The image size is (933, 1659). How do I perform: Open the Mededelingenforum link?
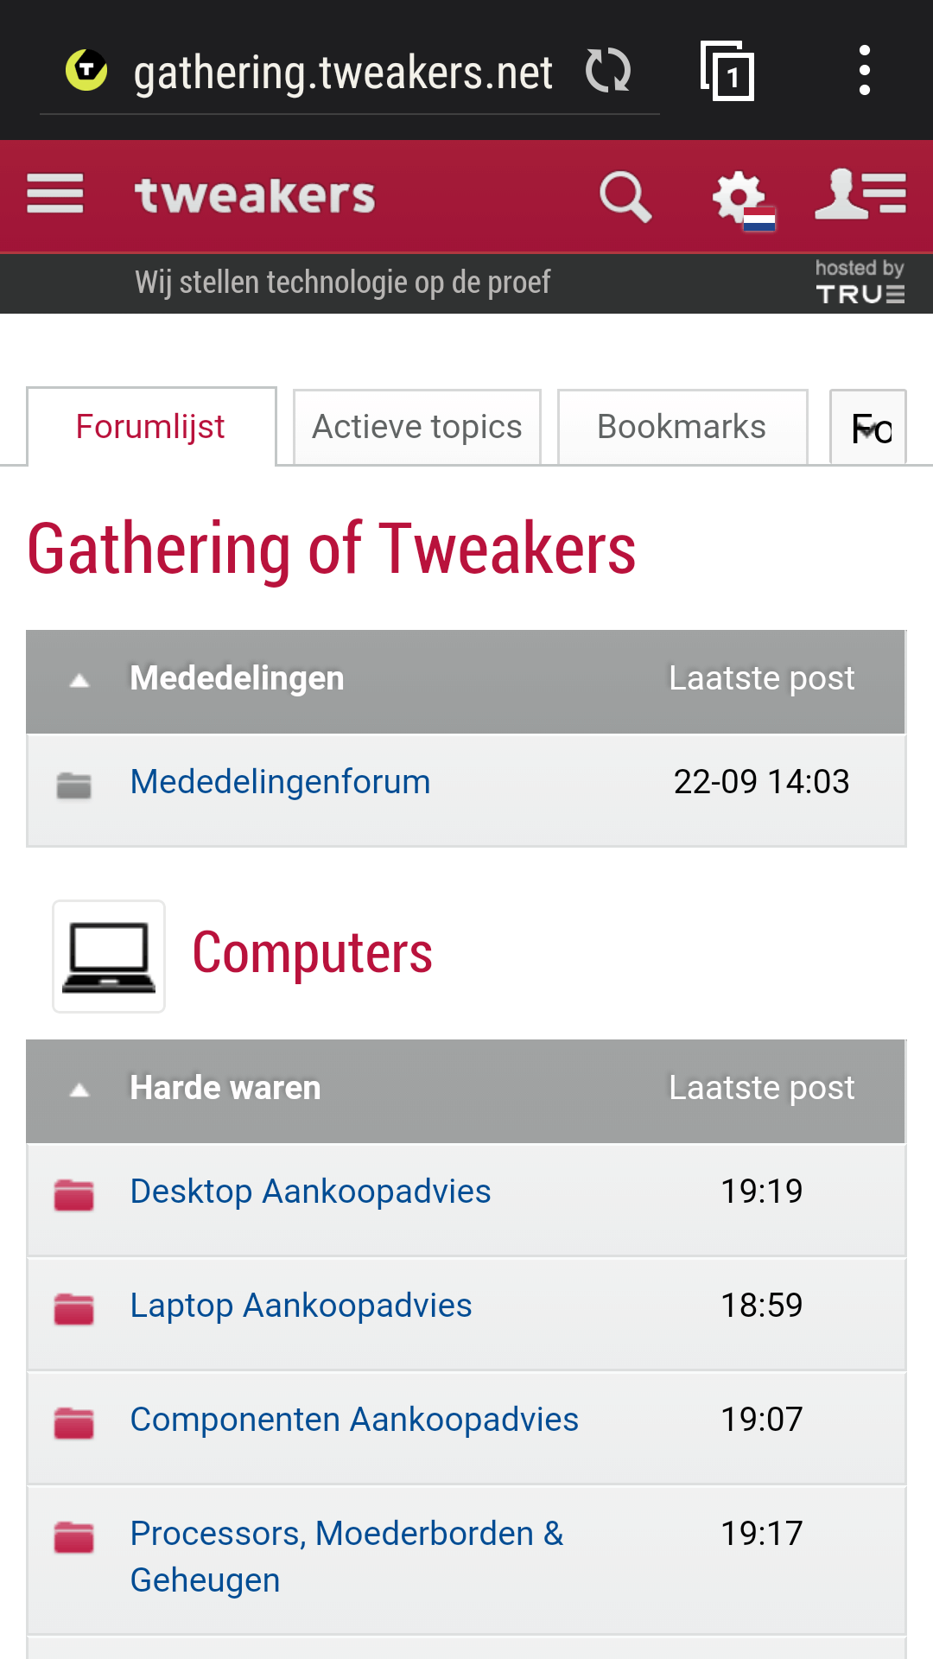pyautogui.click(x=280, y=781)
